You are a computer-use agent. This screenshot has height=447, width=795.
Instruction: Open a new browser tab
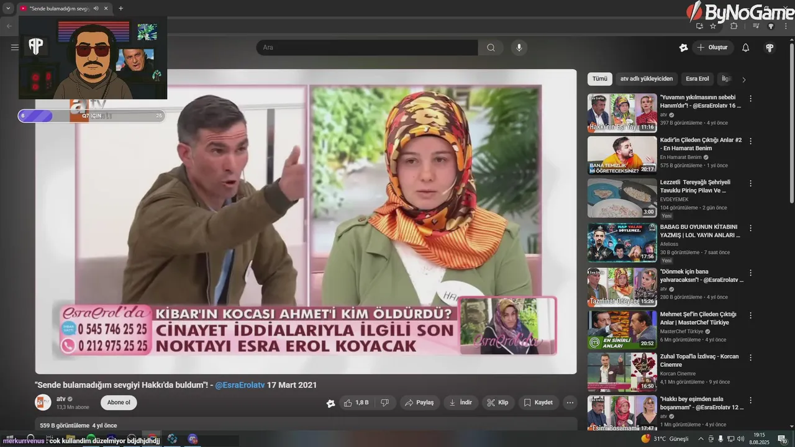pos(120,9)
